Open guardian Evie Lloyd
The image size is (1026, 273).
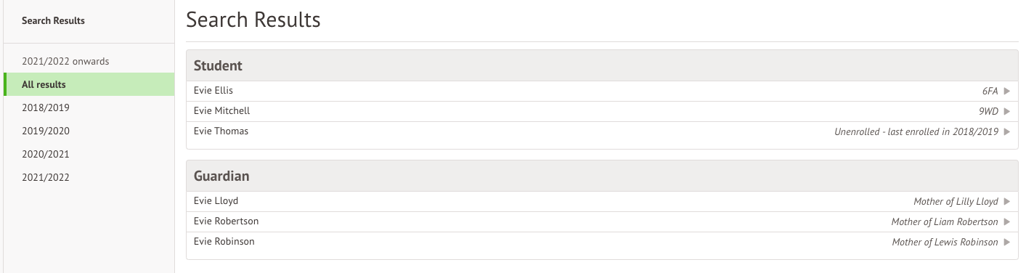coord(602,201)
